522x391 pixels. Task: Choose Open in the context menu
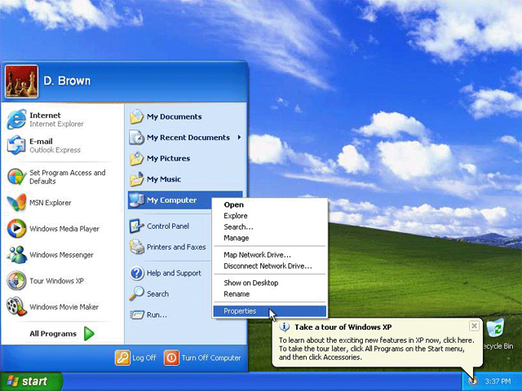[x=270, y=204]
